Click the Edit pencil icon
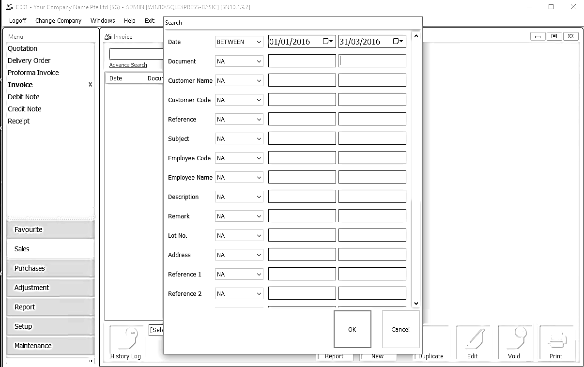The width and height of the screenshot is (584, 367). (x=473, y=344)
